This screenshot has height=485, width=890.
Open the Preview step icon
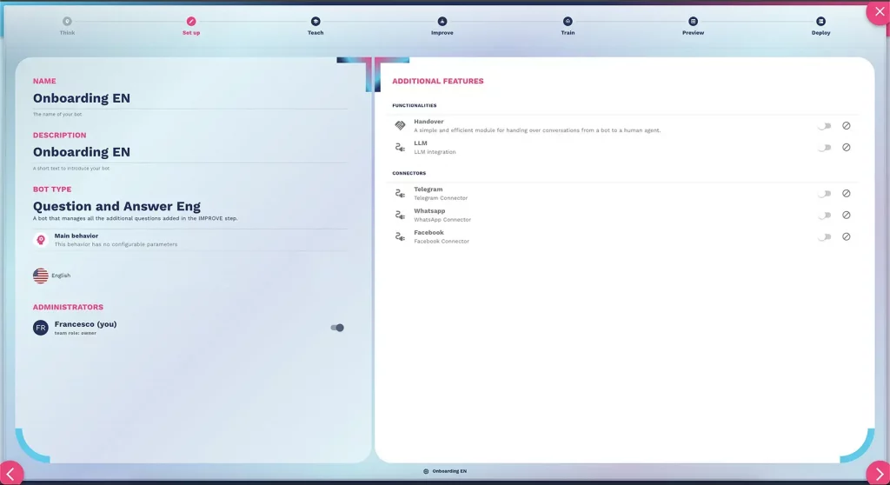coord(693,22)
